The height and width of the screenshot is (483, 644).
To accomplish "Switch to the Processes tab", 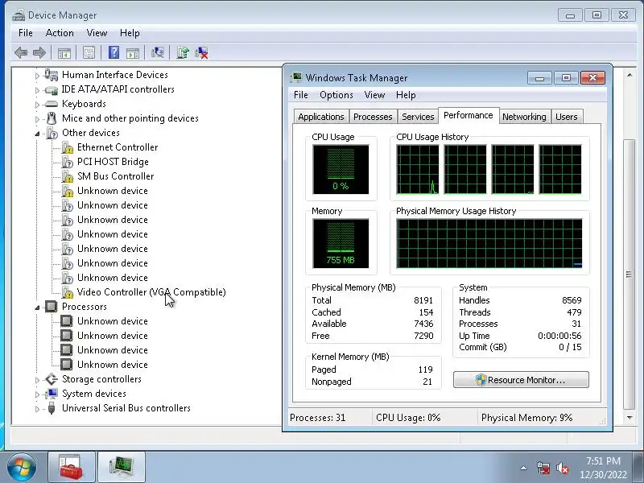I will (x=373, y=117).
